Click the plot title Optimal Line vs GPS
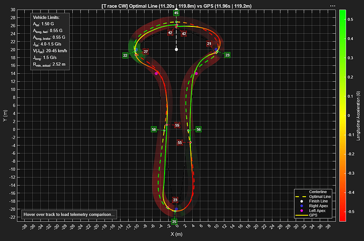Screen dimensions: 364x241 coord(176,6)
